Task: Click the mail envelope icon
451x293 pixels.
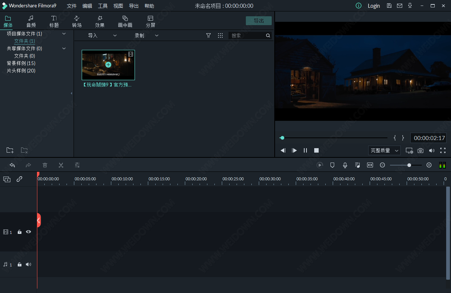Action: (400, 6)
